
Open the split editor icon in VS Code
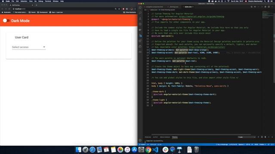click(x=269, y=7)
